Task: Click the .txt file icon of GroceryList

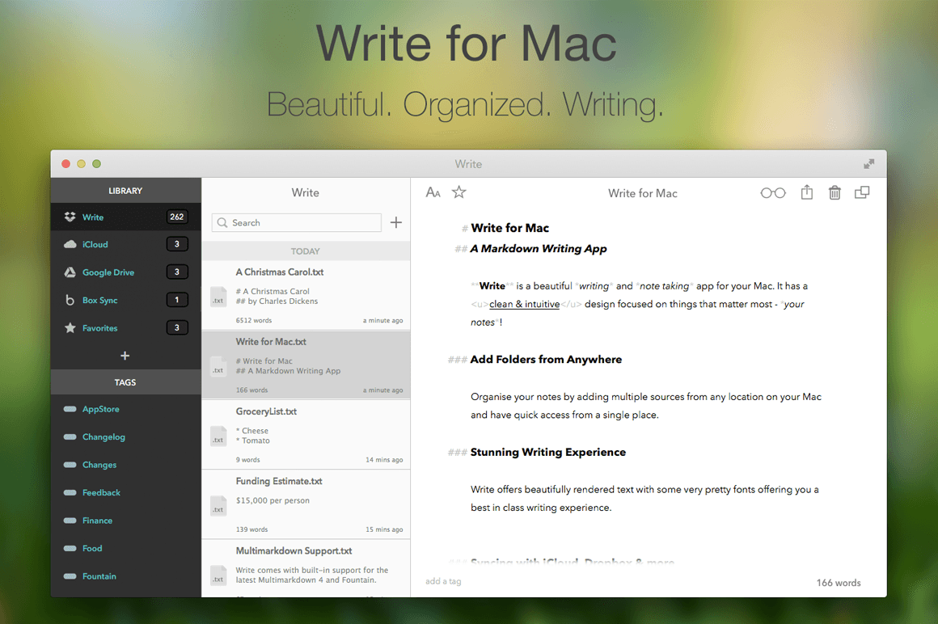Action: click(218, 436)
